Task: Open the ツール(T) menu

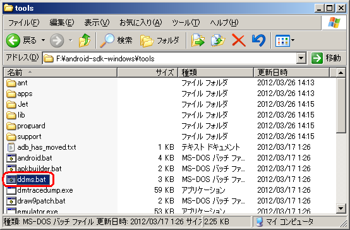Action: coord(186,23)
